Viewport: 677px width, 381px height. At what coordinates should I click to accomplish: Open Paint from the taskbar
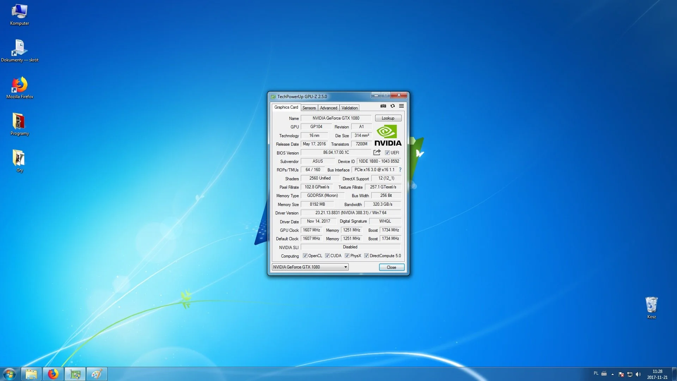pyautogui.click(x=97, y=374)
